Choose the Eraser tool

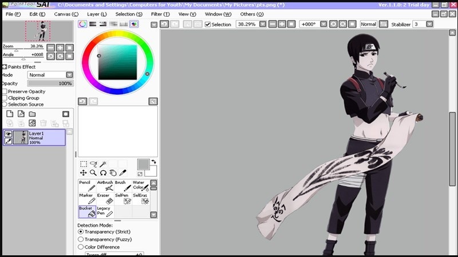(x=105, y=199)
